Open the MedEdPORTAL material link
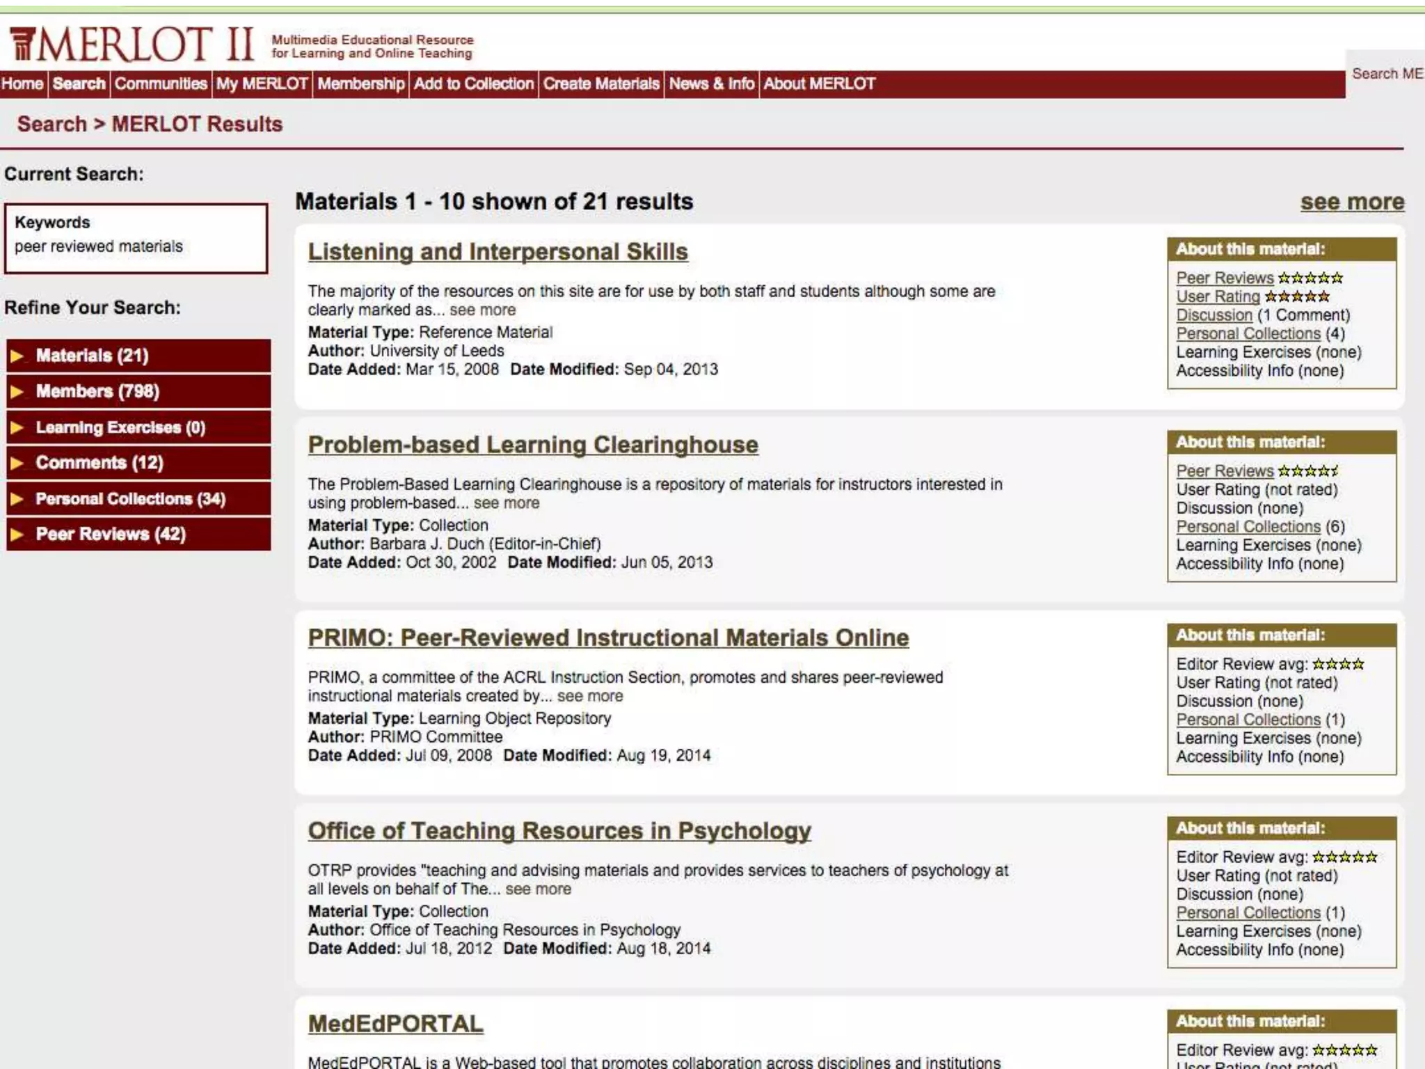Viewport: 1425px width, 1069px height. 395,1024
